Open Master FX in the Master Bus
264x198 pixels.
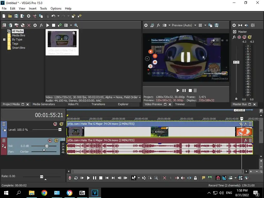[234, 37]
